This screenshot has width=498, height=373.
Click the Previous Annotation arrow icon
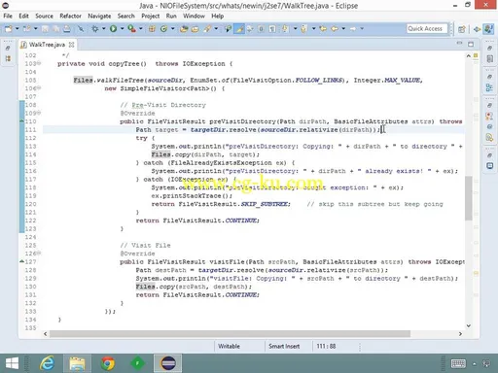tap(303, 29)
